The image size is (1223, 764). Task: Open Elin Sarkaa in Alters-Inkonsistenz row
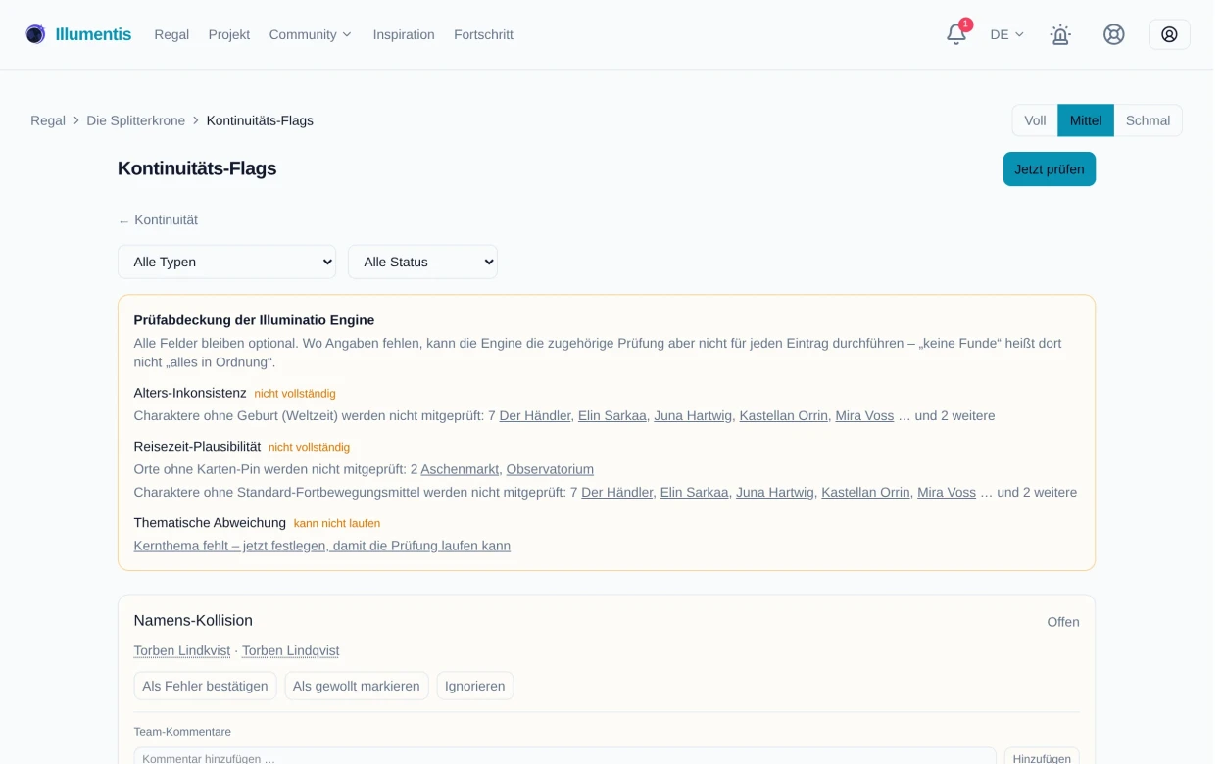tap(612, 415)
